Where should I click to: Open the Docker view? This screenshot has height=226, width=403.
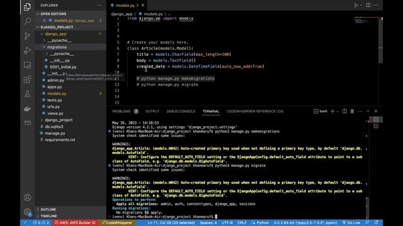27,109
